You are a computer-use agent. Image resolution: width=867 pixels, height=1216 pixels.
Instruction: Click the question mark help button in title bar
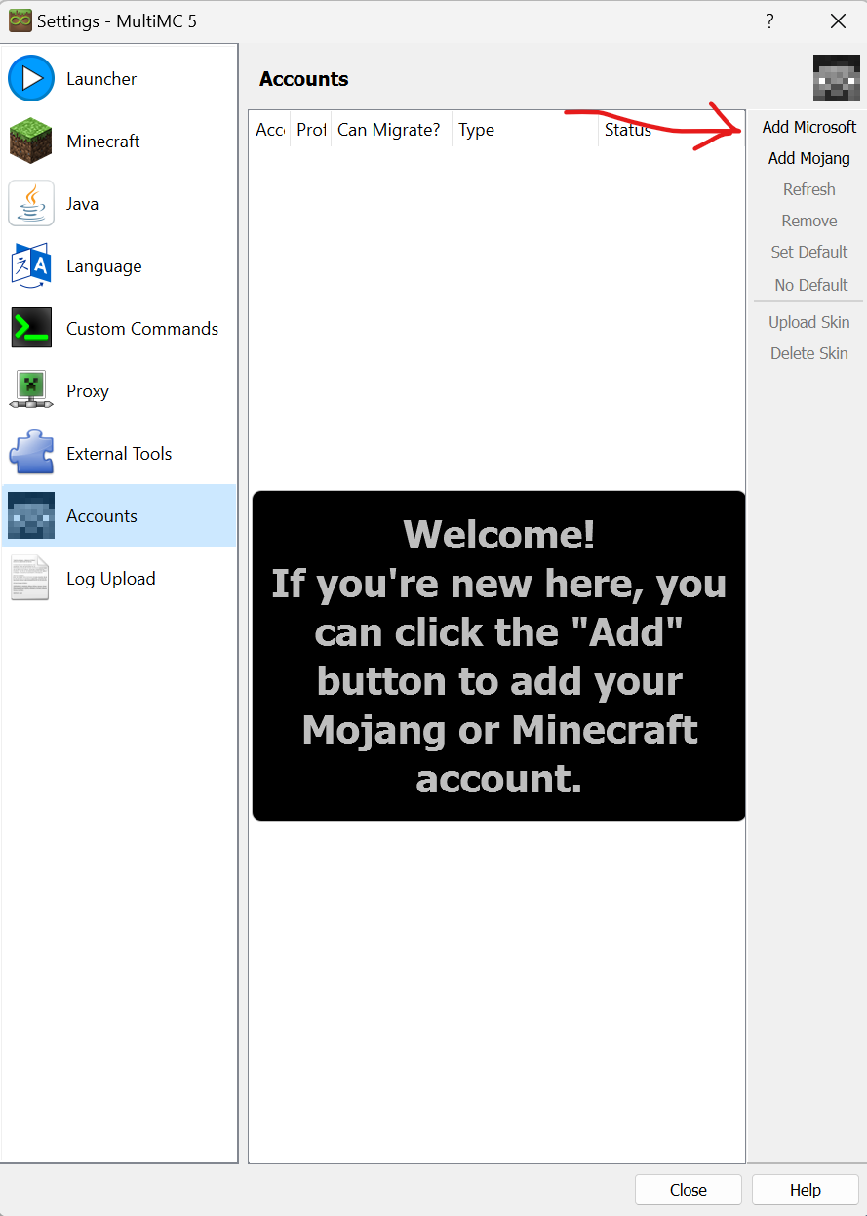(769, 20)
